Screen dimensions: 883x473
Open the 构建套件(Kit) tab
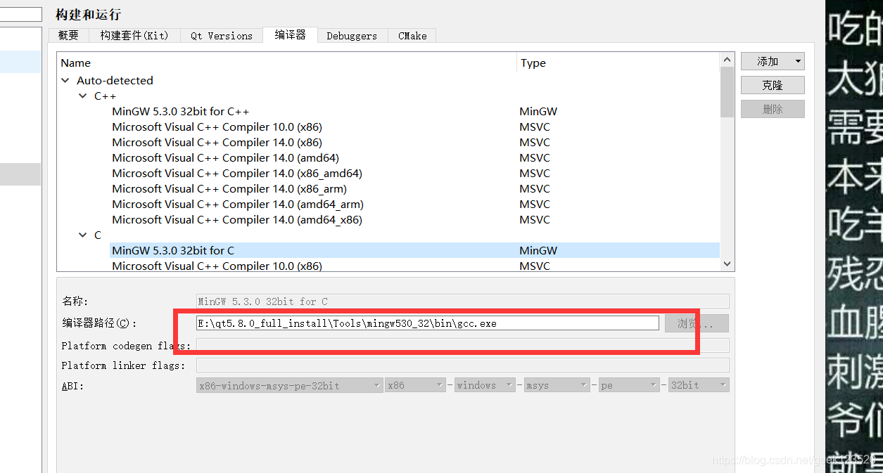click(x=134, y=36)
